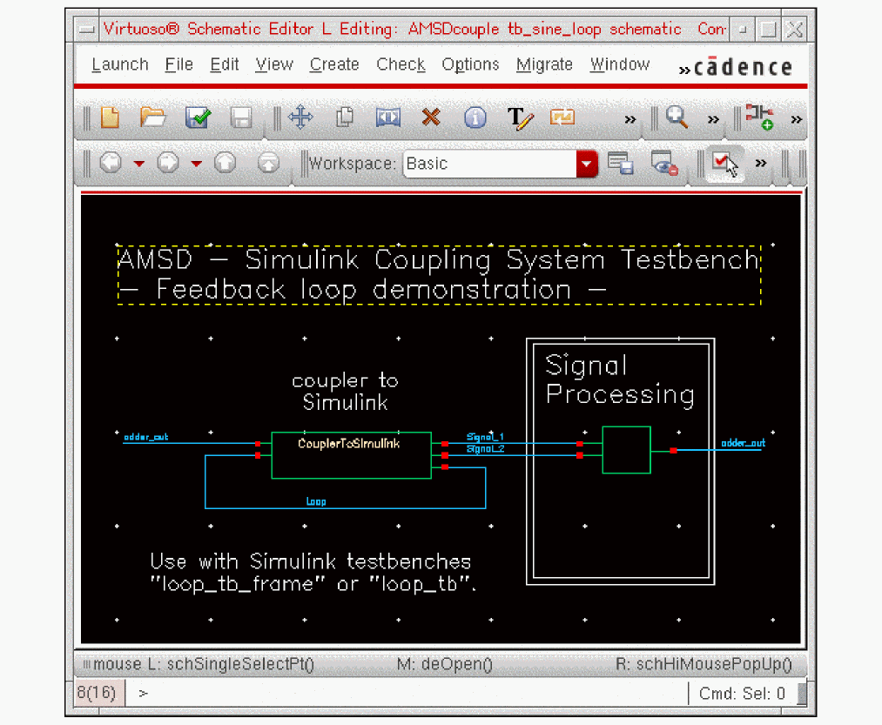Click the Cmd: Sel: 0 status
Screen dimensions: 882x725
click(x=742, y=694)
